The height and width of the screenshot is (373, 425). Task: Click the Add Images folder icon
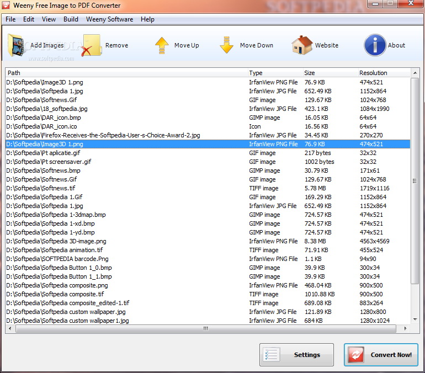(16, 45)
